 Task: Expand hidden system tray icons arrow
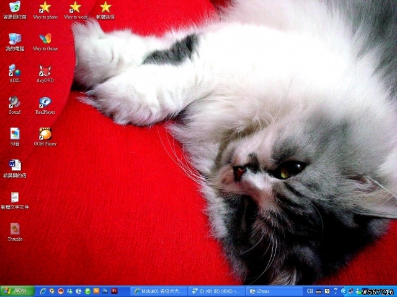click(344, 291)
